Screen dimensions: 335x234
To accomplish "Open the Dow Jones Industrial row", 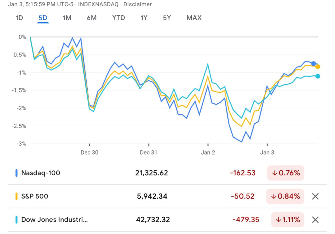I will point(54,220).
